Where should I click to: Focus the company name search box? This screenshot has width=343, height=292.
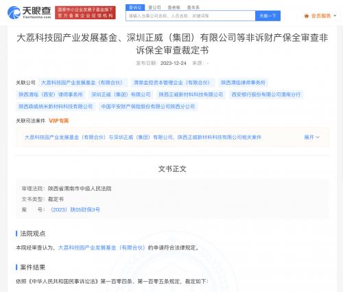pos(191,16)
